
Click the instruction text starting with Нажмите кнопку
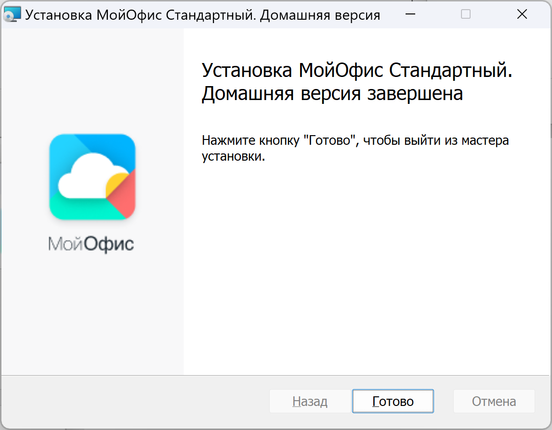coord(355,141)
